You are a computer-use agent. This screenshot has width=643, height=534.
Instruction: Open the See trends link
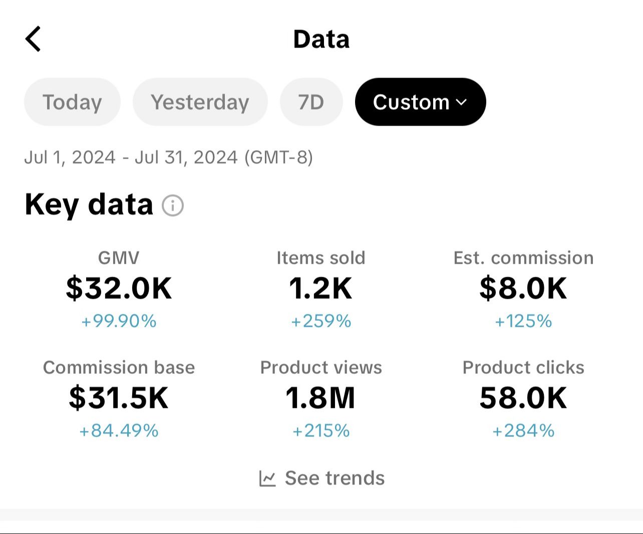(335, 478)
